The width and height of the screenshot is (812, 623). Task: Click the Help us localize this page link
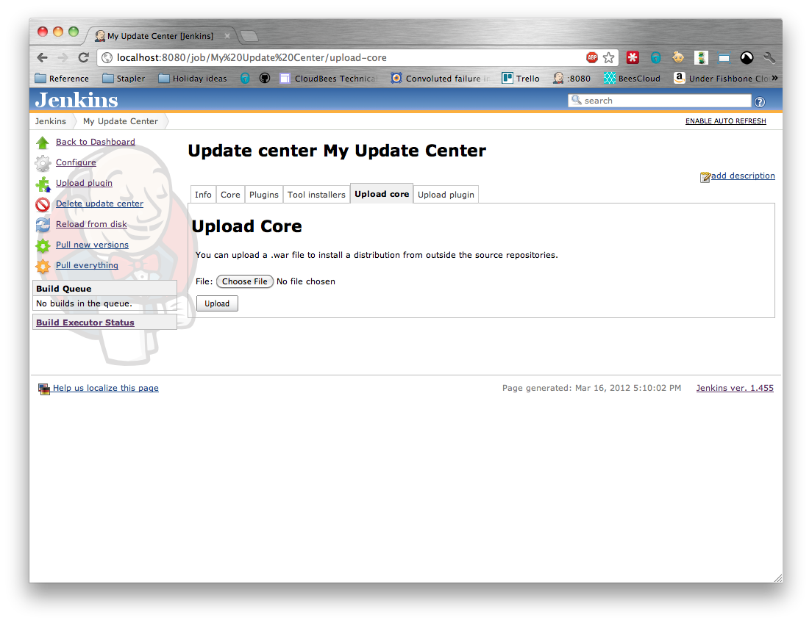[x=106, y=388]
